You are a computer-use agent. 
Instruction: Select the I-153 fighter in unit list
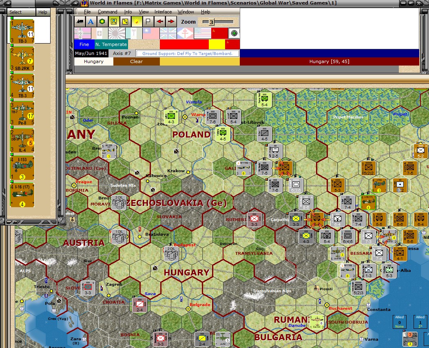point(22,168)
